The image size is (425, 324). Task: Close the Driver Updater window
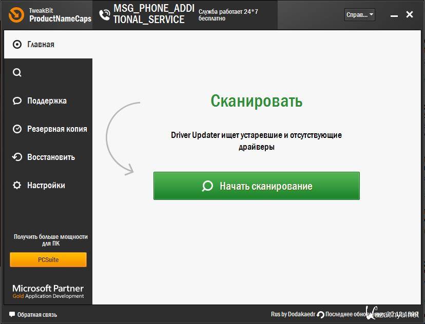click(410, 15)
